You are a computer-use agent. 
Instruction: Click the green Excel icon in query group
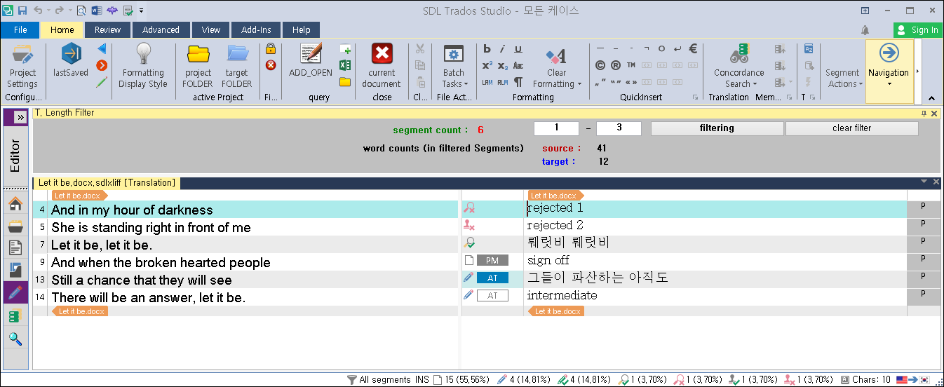click(x=345, y=65)
